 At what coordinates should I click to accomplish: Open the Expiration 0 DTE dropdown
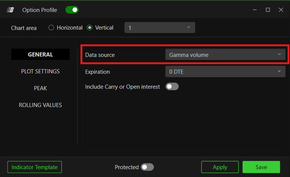pos(225,71)
